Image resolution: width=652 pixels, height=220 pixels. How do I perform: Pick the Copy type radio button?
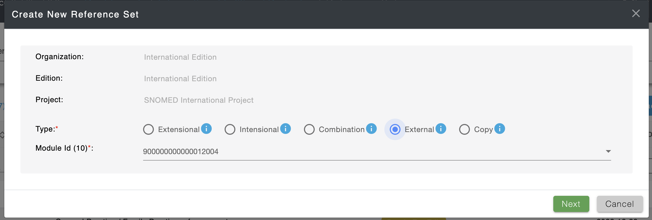pos(465,129)
